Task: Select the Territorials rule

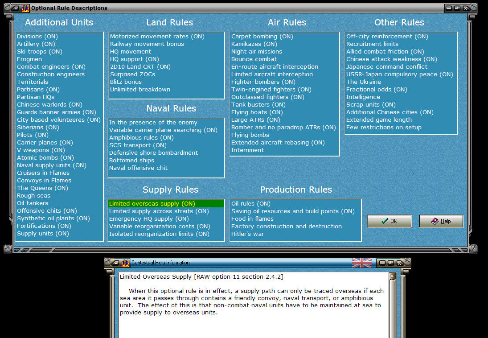Action: tap(33, 82)
